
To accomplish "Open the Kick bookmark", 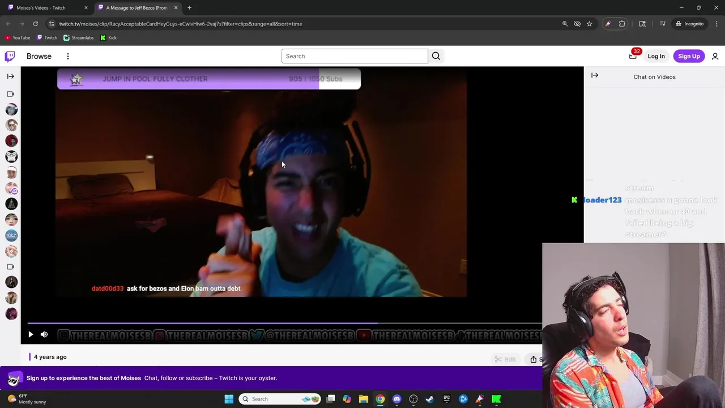I will pyautogui.click(x=108, y=37).
